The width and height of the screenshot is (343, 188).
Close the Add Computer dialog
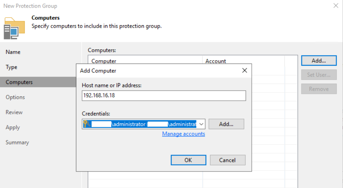pos(244,70)
